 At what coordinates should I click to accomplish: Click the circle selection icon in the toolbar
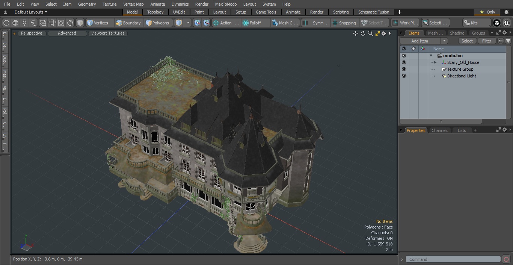point(6,23)
